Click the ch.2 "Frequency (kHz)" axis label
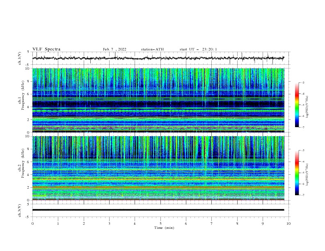Image resolution: width=325 pixels, height=251 pixels. pyautogui.click(x=23, y=163)
